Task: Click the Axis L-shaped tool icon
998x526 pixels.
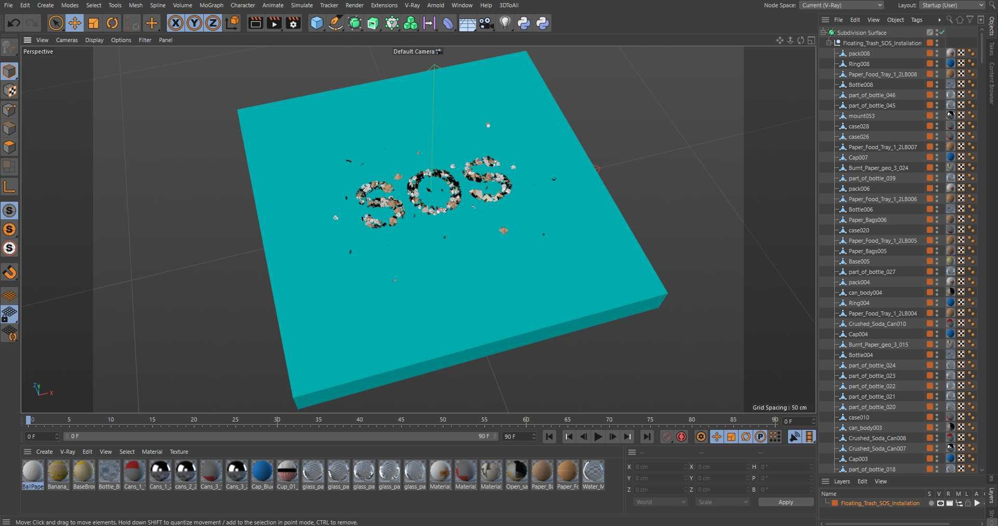Action: tap(9, 187)
